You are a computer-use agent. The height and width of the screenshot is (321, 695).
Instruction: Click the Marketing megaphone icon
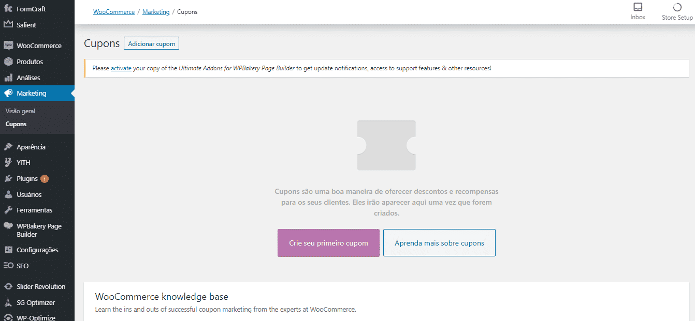8,93
